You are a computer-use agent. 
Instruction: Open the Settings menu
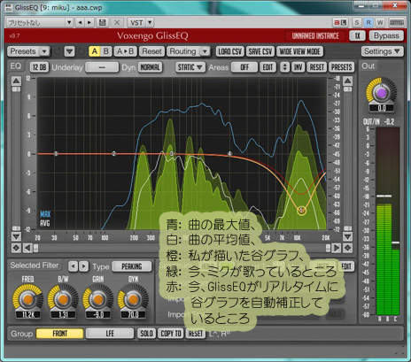(x=382, y=51)
